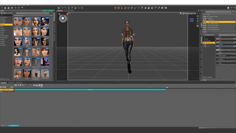Collapse the topmost figure row in Scene tree
This screenshot has width=236, height=133.
[x=208, y=16]
